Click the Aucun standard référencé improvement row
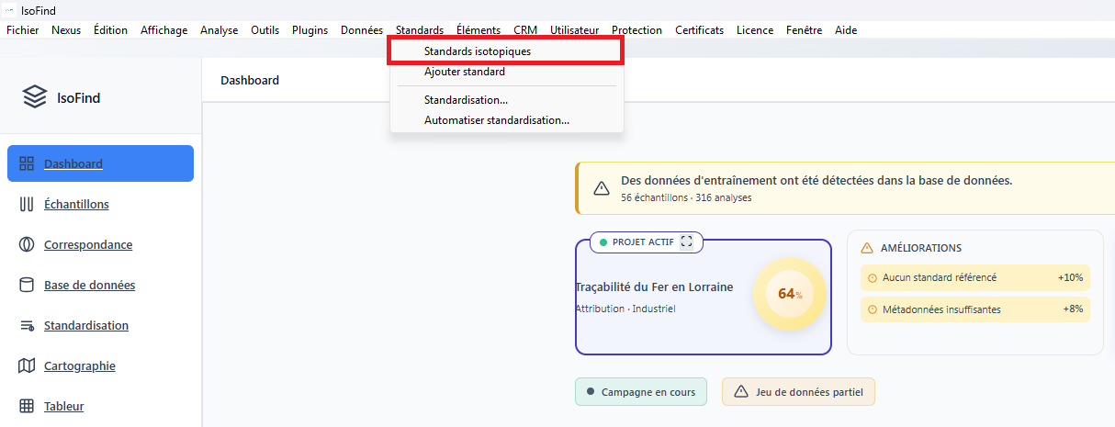 (x=975, y=277)
